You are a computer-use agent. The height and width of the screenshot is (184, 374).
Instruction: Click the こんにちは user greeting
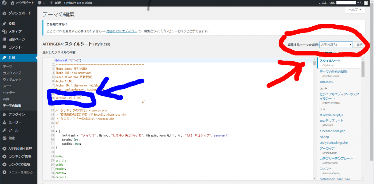[x=341, y=3]
